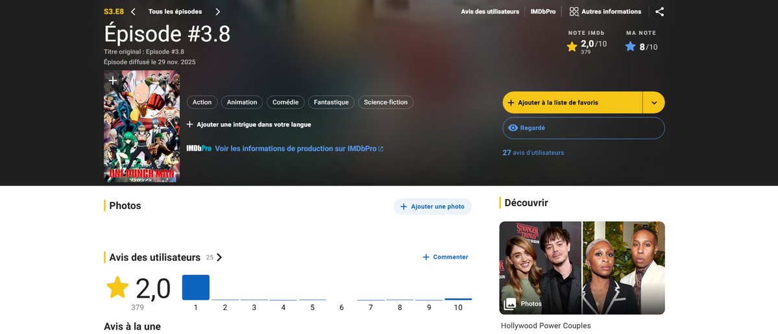Click the S3.E8 episode label
778x334 pixels.
(114, 12)
